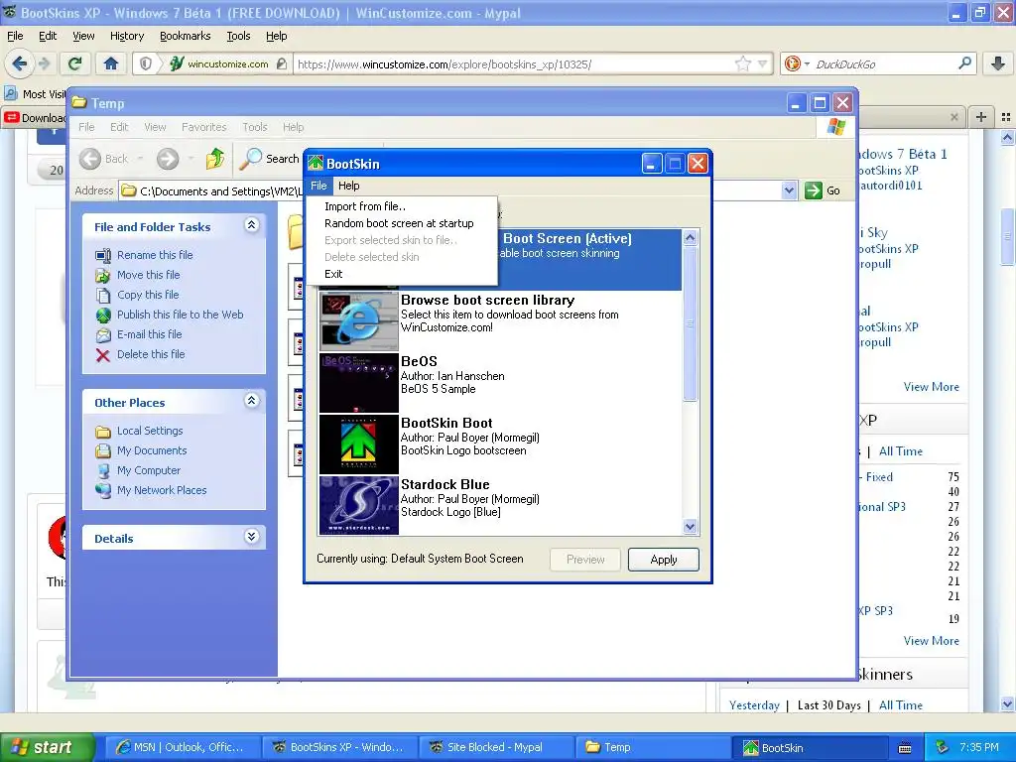The image size is (1016, 762).
Task: Click All Time link under XP section
Action: click(x=901, y=451)
